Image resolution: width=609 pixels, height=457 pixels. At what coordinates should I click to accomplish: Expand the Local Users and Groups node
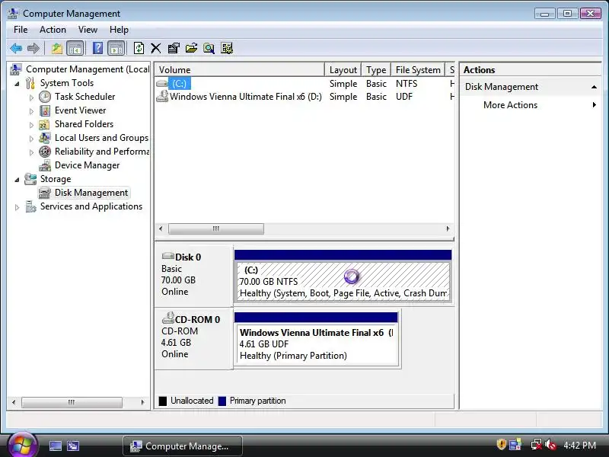point(31,139)
